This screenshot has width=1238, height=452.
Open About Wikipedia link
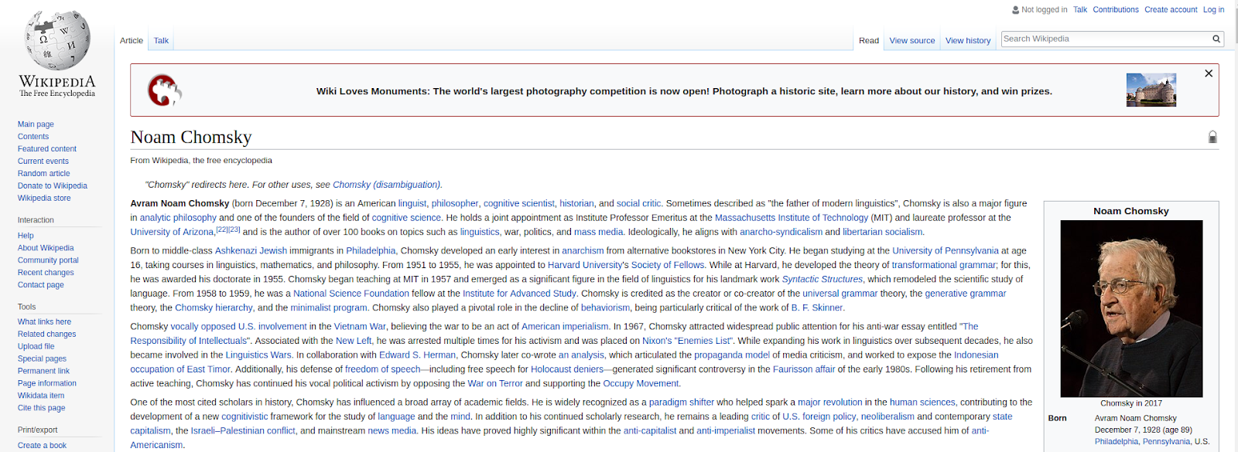click(x=46, y=248)
